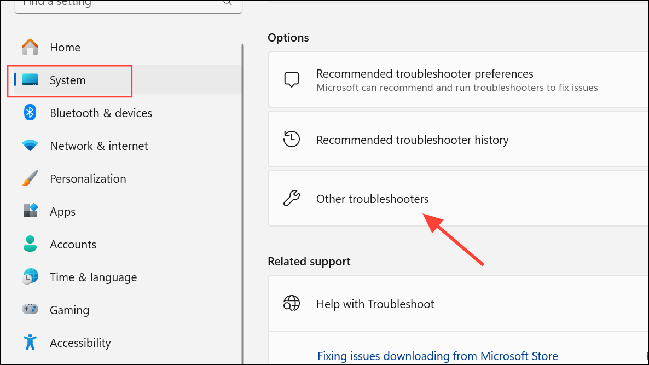Screen dimensions: 649x365
Task: Click the Gaming controller icon
Action: click(x=30, y=310)
